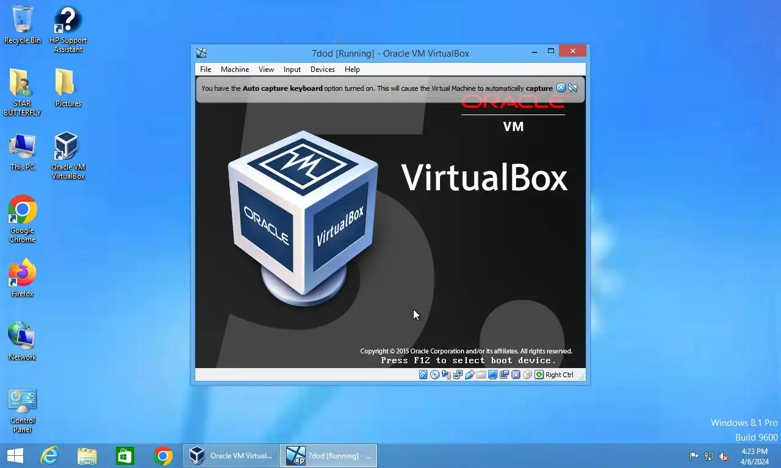Select the Firefox desktop shortcut
Image resolution: width=781 pixels, height=468 pixels.
[x=23, y=278]
